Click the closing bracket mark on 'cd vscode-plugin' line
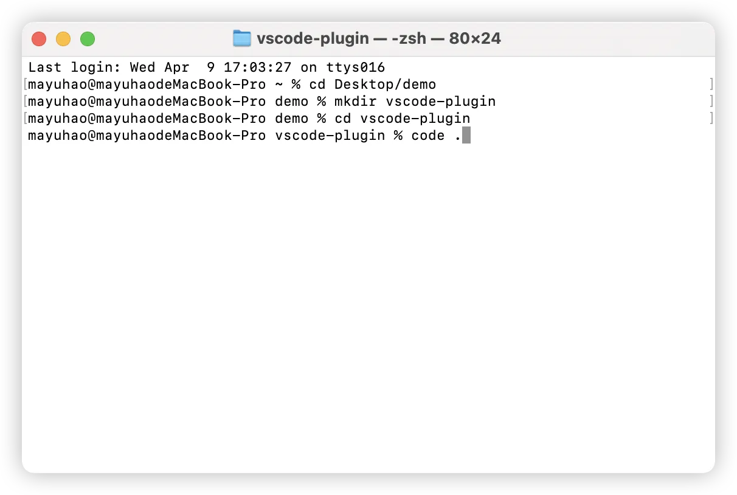This screenshot has height=495, width=737. click(x=711, y=118)
